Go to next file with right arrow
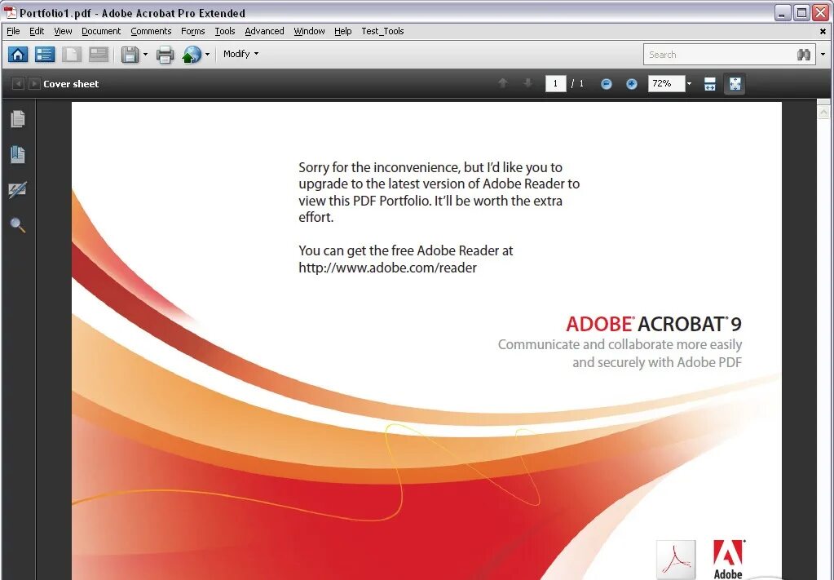This screenshot has width=834, height=580. tap(34, 83)
